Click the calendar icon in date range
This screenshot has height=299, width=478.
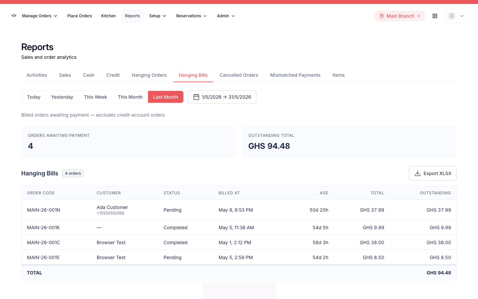click(196, 97)
